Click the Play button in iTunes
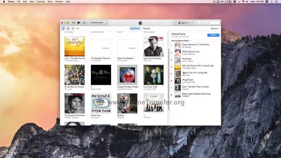 (x=79, y=23)
